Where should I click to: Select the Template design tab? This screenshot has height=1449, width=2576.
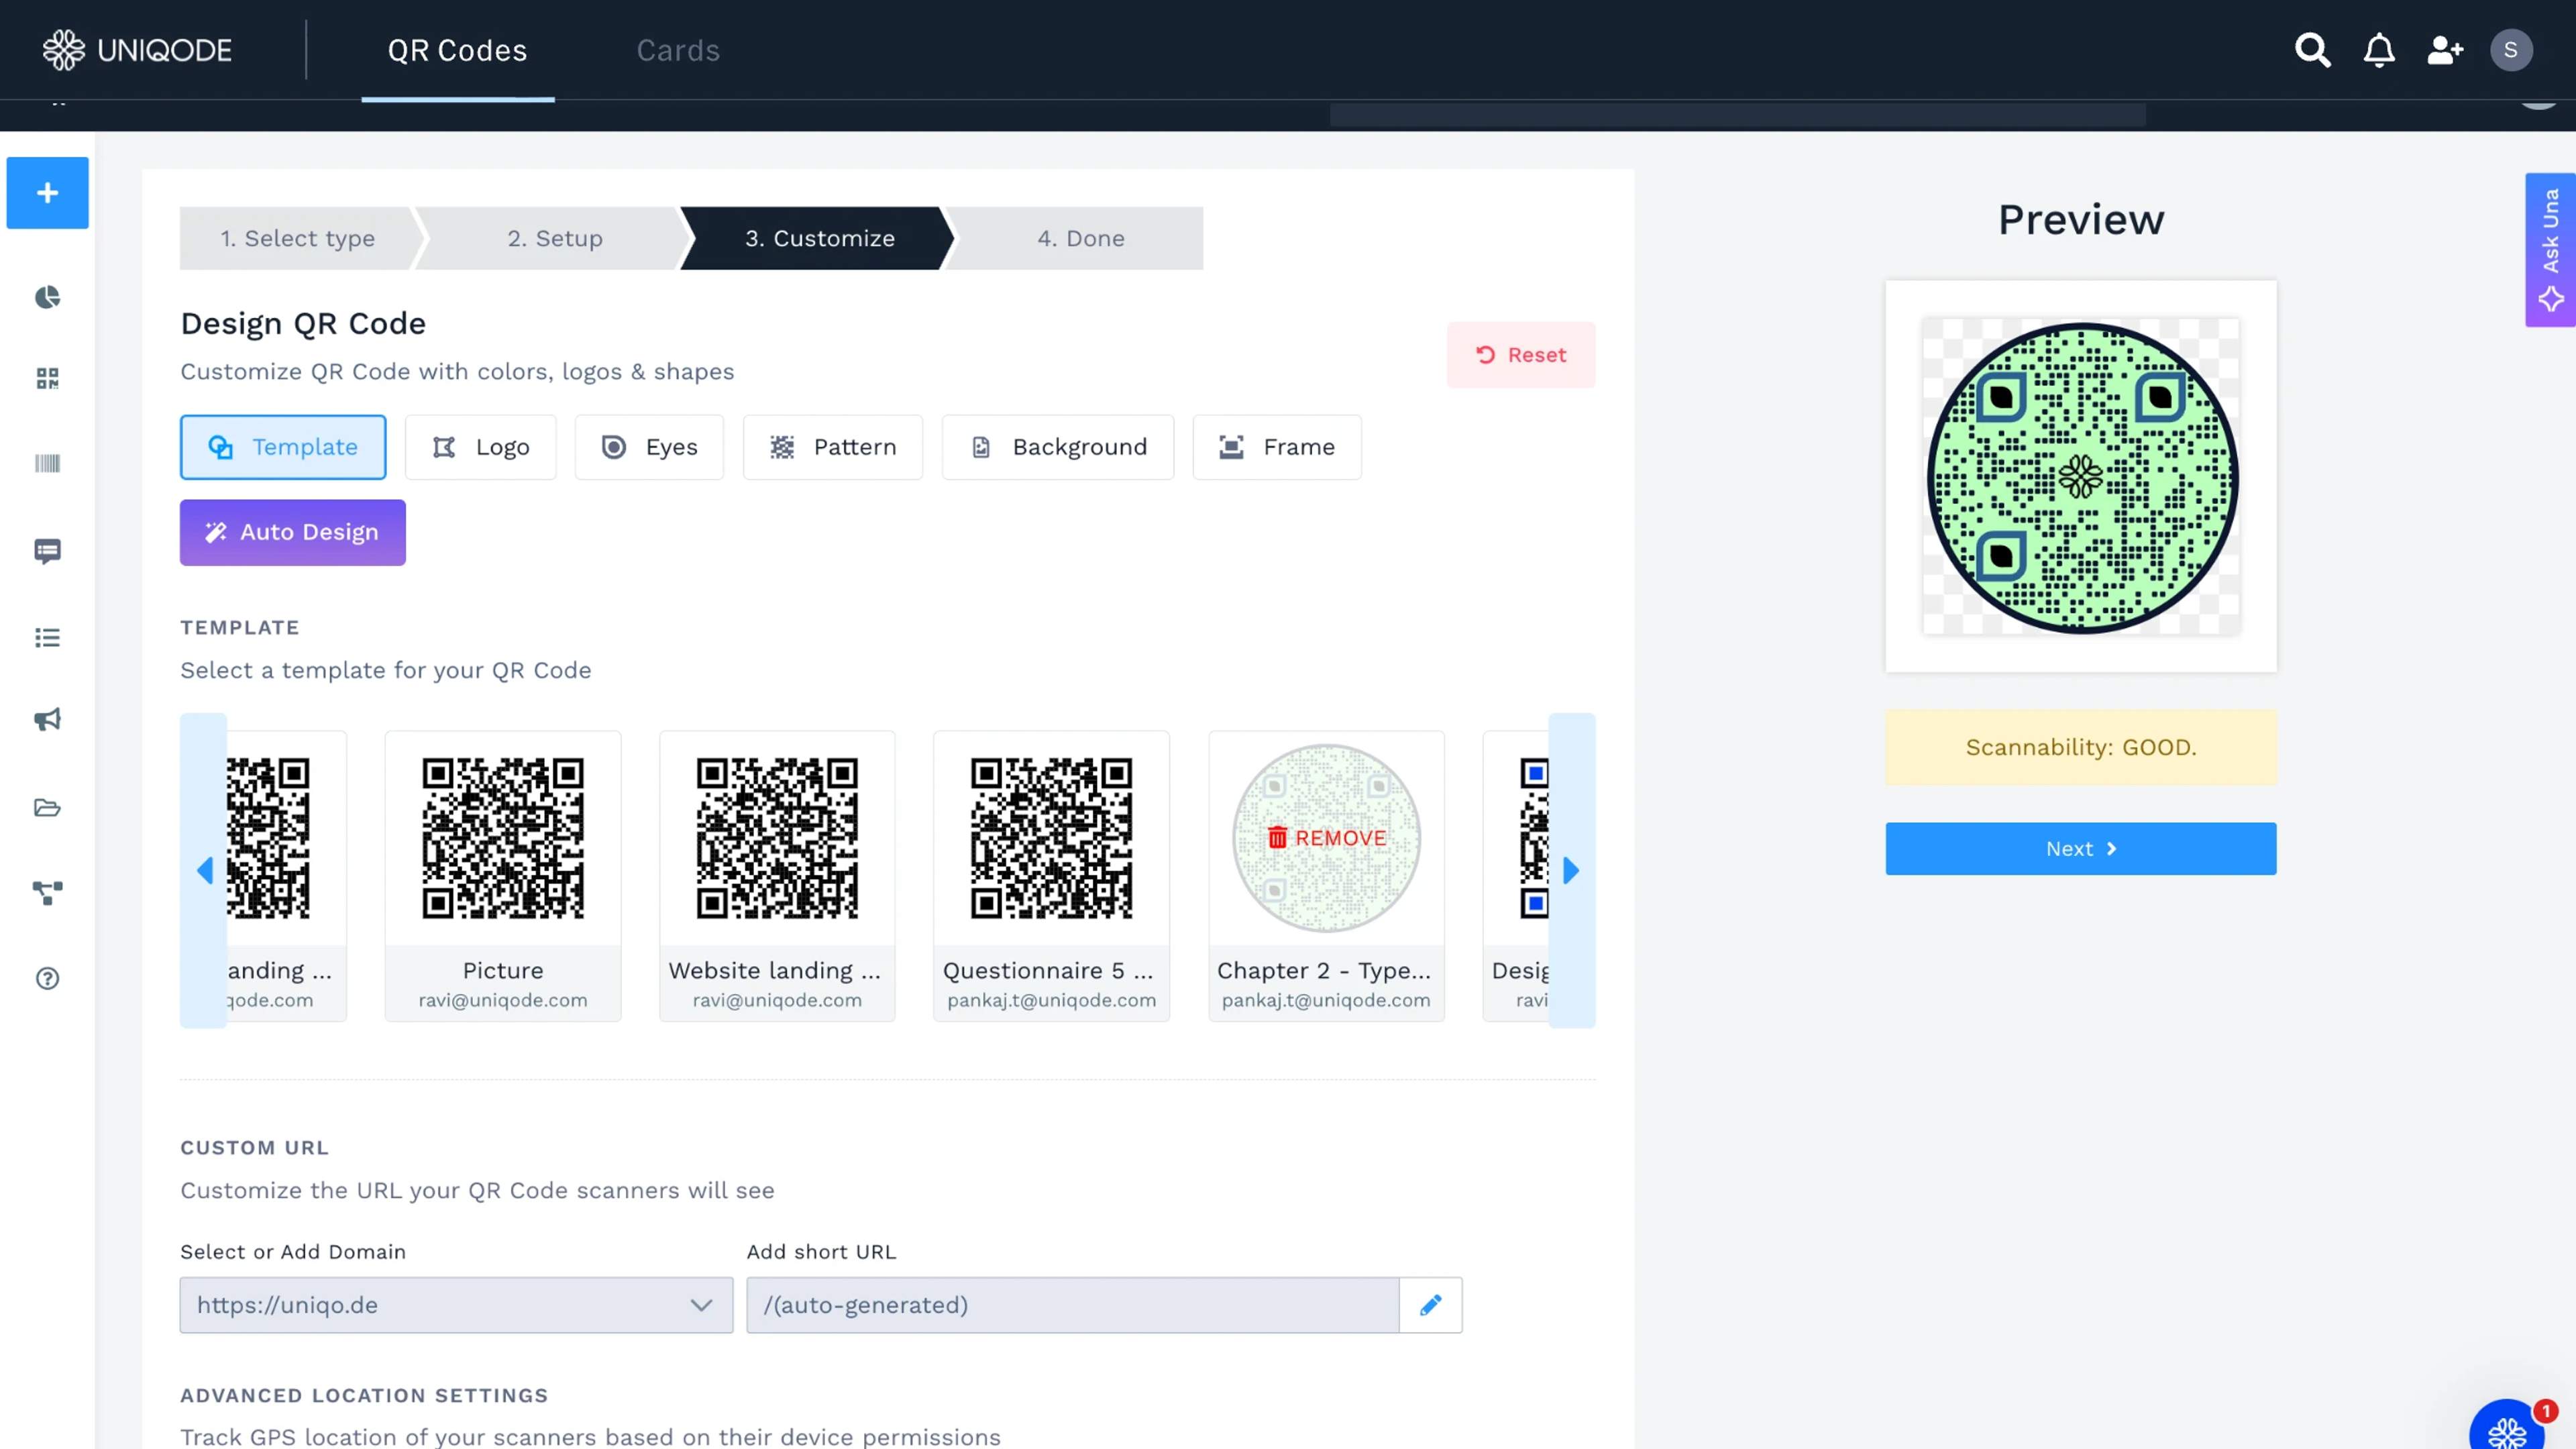click(x=283, y=447)
